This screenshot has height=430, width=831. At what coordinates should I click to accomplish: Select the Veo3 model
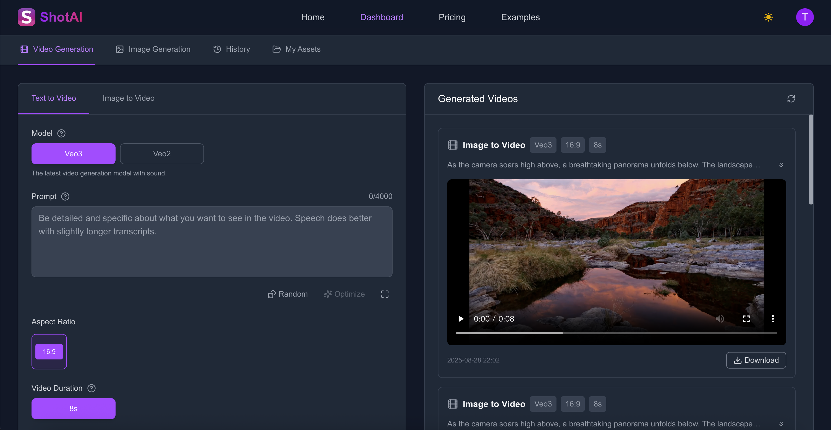click(x=74, y=154)
